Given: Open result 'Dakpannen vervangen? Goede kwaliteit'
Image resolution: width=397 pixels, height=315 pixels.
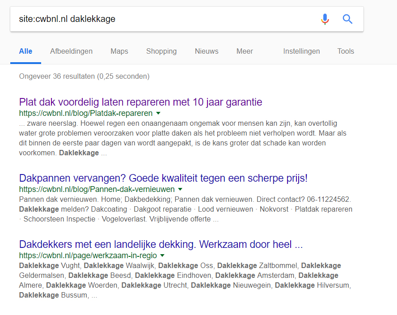Looking at the screenshot, I should tap(163, 178).
